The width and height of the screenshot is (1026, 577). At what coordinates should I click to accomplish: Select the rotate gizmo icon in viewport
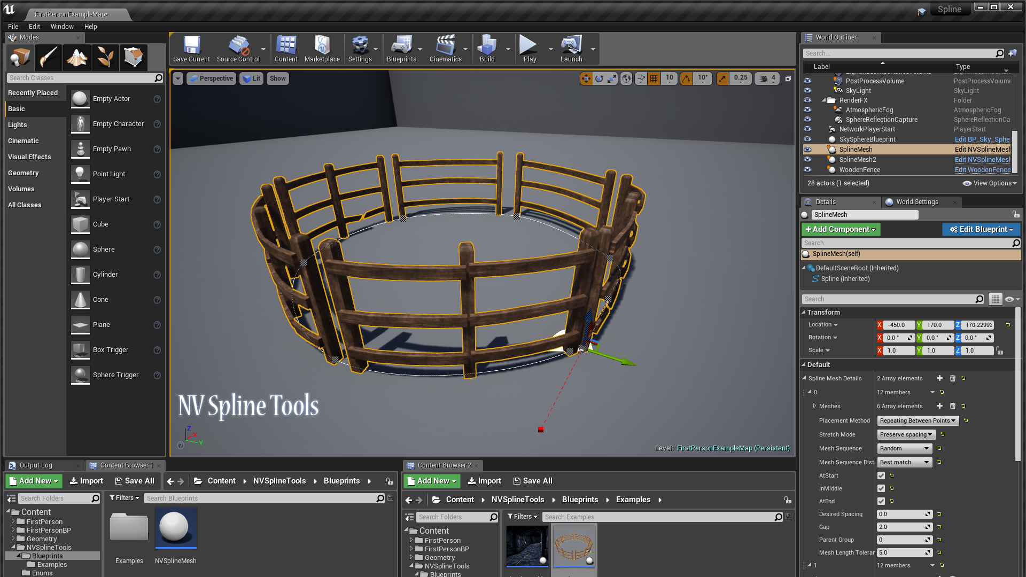(x=599, y=79)
